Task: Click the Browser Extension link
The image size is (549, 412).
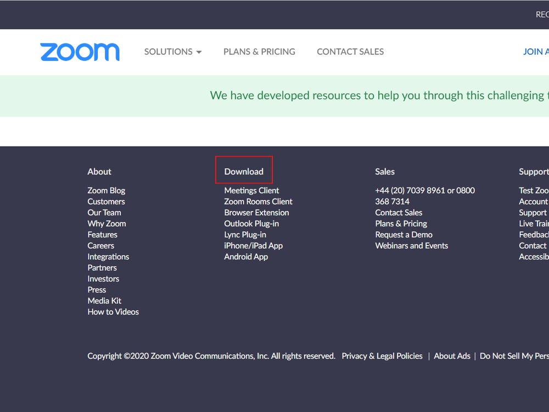Action: [256, 213]
